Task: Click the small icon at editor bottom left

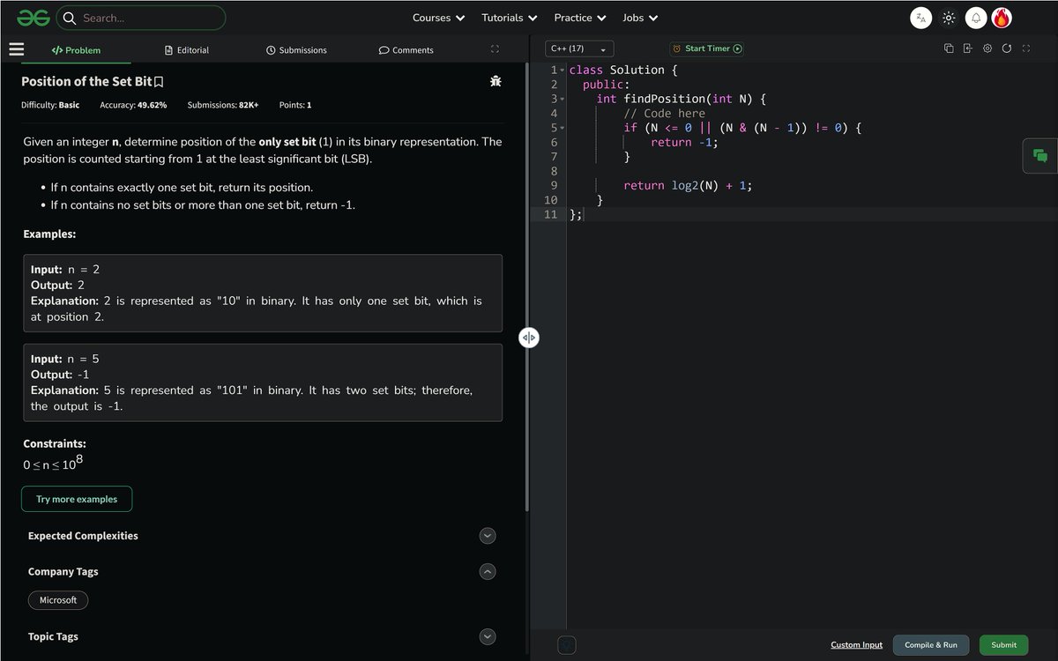Action: click(x=567, y=645)
